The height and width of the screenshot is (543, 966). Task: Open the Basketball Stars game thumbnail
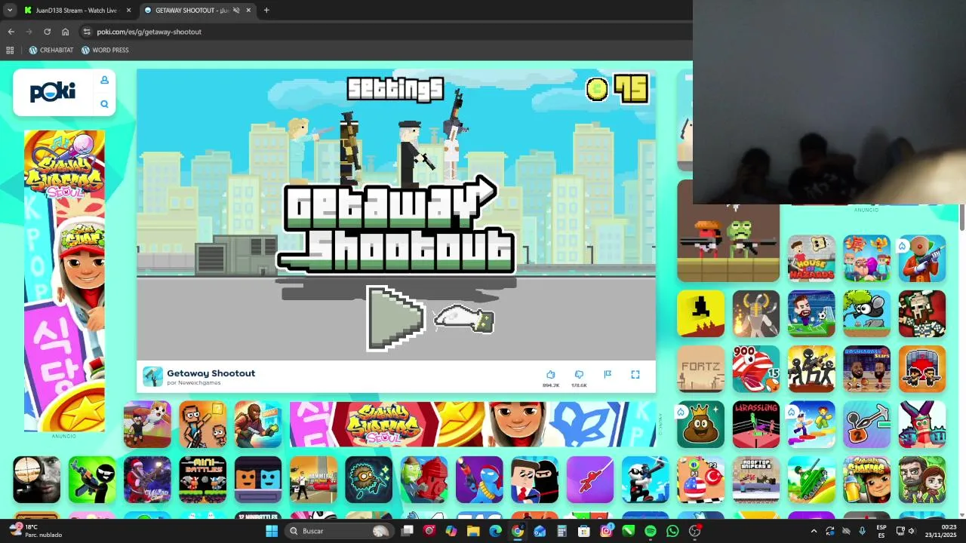[866, 369]
